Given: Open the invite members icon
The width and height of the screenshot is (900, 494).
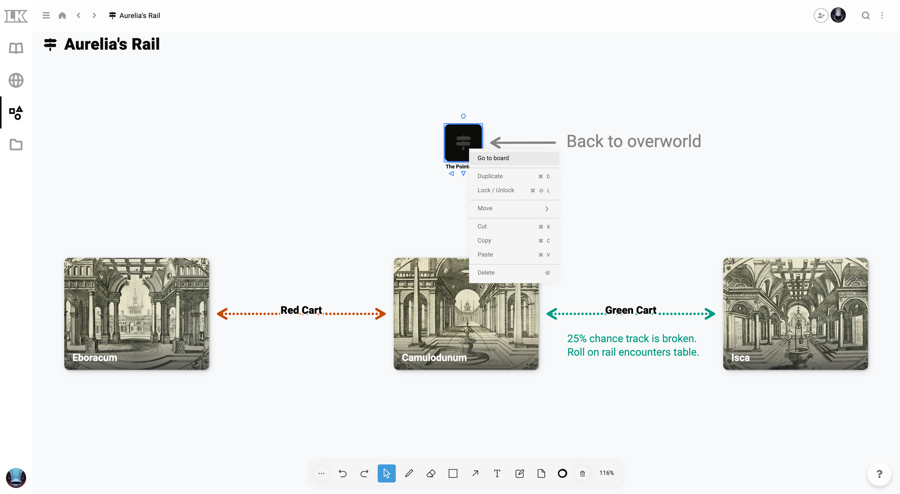Looking at the screenshot, I should coord(821,15).
